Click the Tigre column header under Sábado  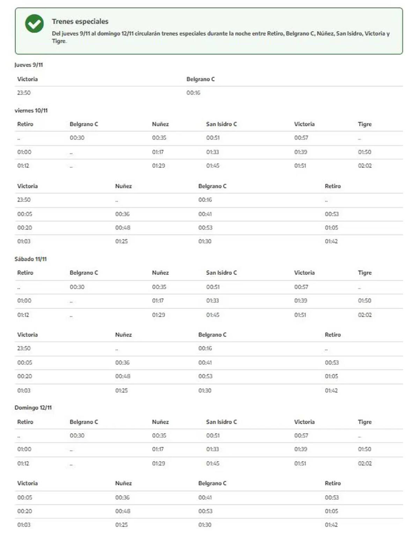tap(365, 273)
